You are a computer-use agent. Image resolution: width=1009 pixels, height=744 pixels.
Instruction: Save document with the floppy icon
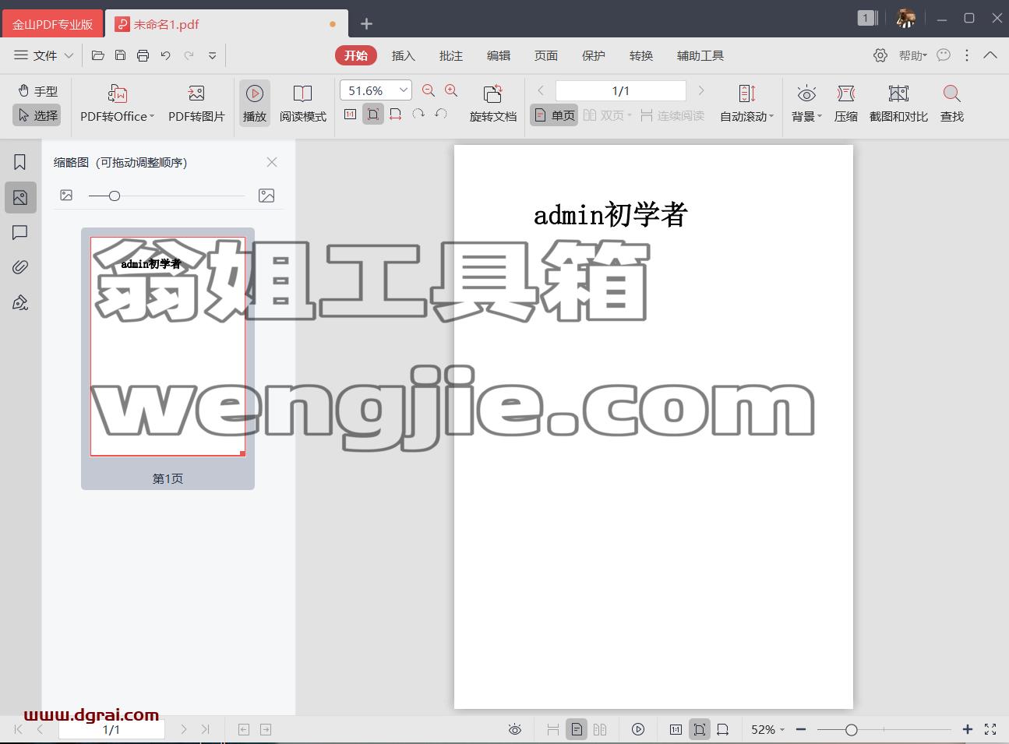coord(120,55)
